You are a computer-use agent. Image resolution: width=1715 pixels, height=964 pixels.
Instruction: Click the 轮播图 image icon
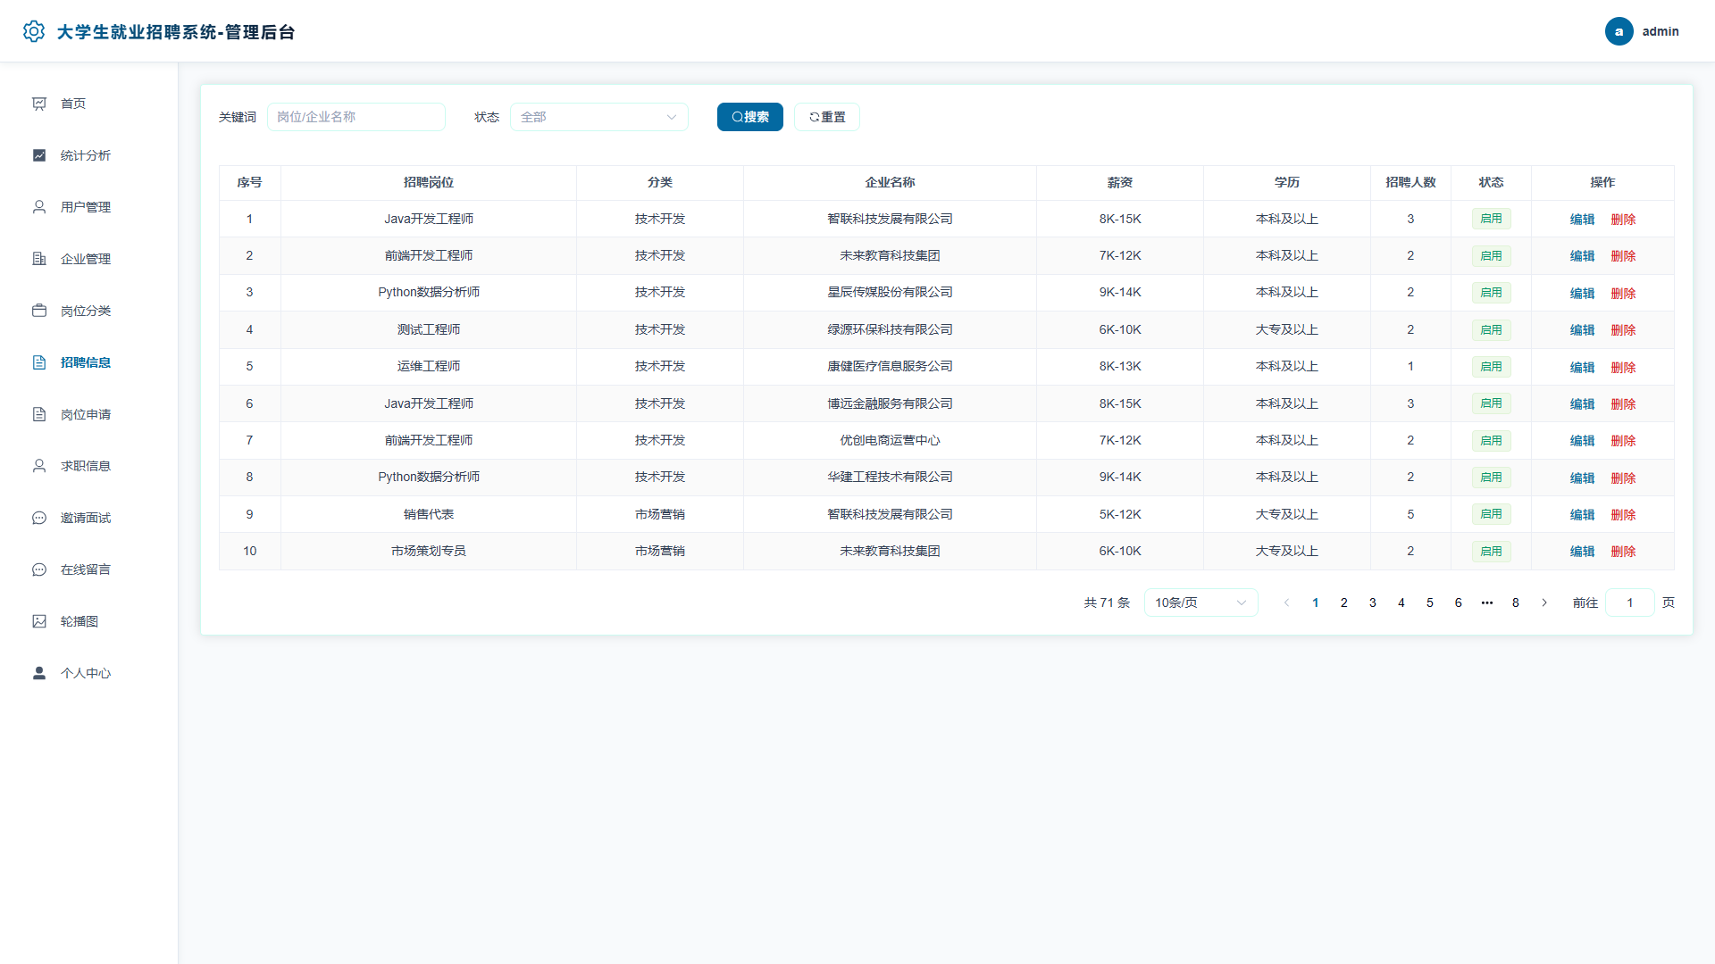point(39,621)
